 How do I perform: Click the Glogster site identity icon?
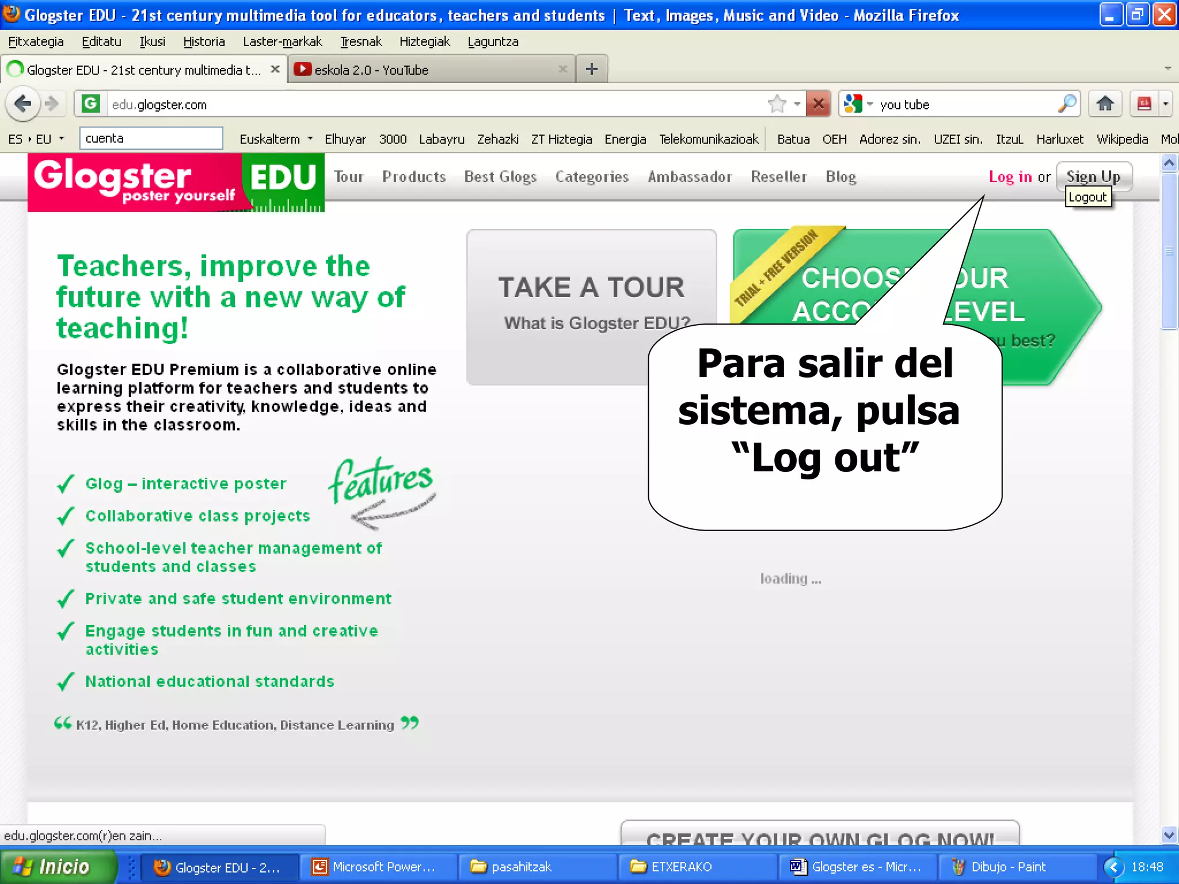coord(90,104)
